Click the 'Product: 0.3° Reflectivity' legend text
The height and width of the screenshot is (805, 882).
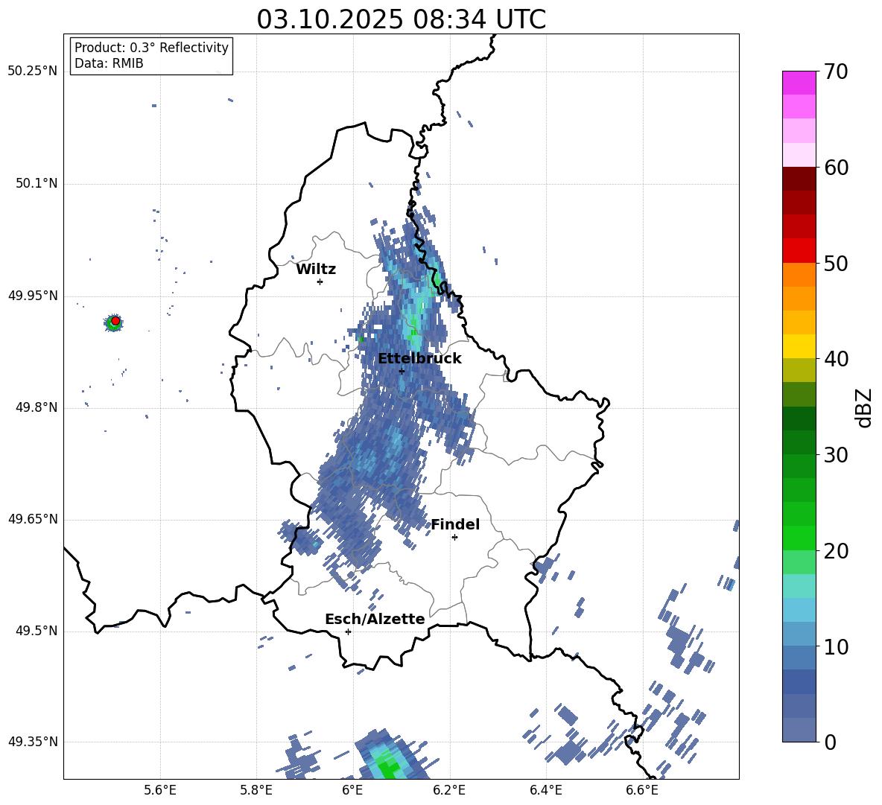coord(151,47)
